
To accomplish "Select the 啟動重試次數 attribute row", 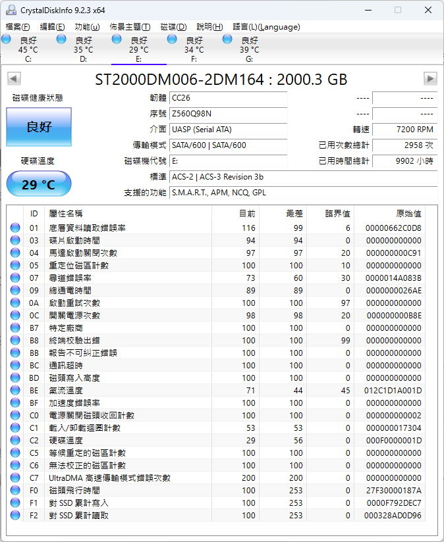I will [x=216, y=303].
